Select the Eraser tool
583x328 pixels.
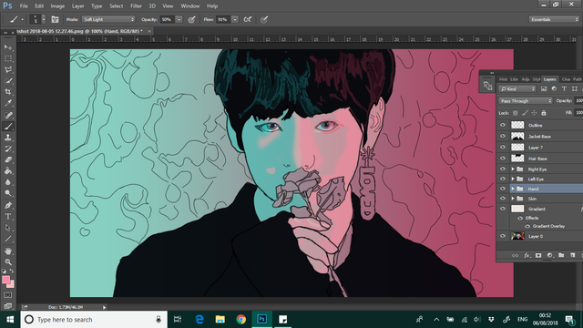click(x=8, y=160)
